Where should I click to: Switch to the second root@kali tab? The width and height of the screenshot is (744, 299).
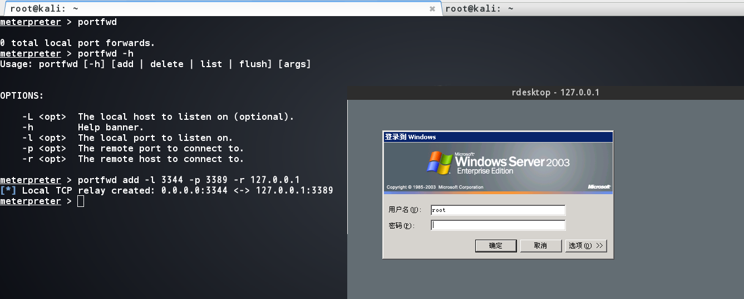click(593, 8)
